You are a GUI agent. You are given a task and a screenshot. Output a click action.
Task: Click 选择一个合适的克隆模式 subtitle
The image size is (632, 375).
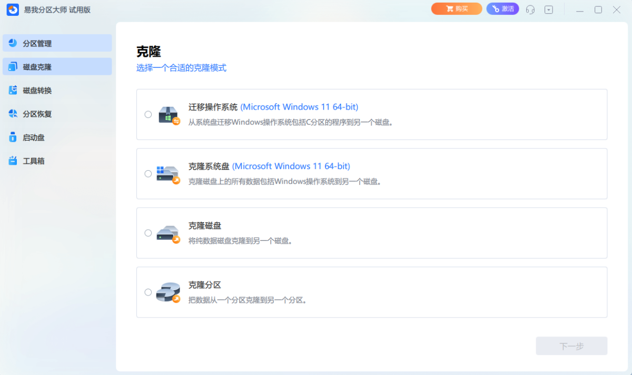pyautogui.click(x=181, y=68)
